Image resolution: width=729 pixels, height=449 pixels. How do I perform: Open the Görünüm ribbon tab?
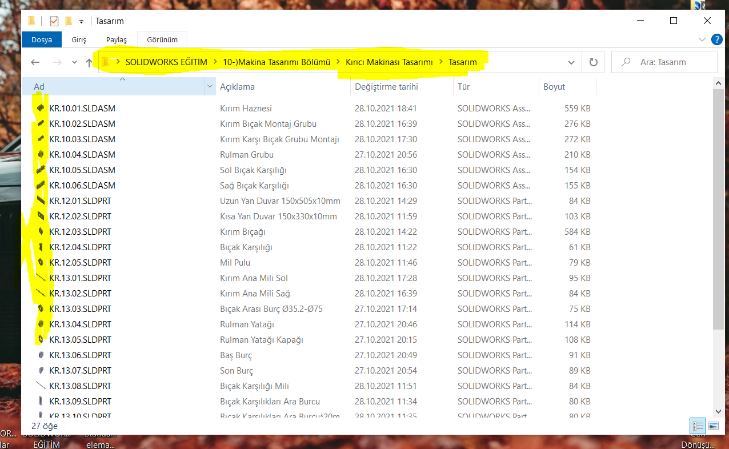click(x=162, y=40)
